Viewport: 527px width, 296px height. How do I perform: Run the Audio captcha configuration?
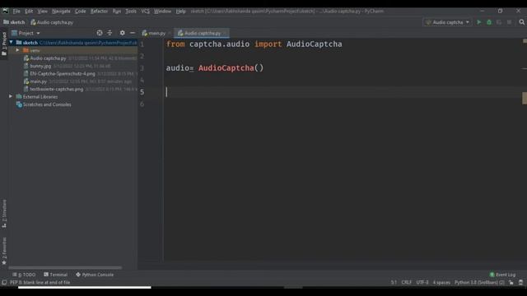click(x=478, y=22)
